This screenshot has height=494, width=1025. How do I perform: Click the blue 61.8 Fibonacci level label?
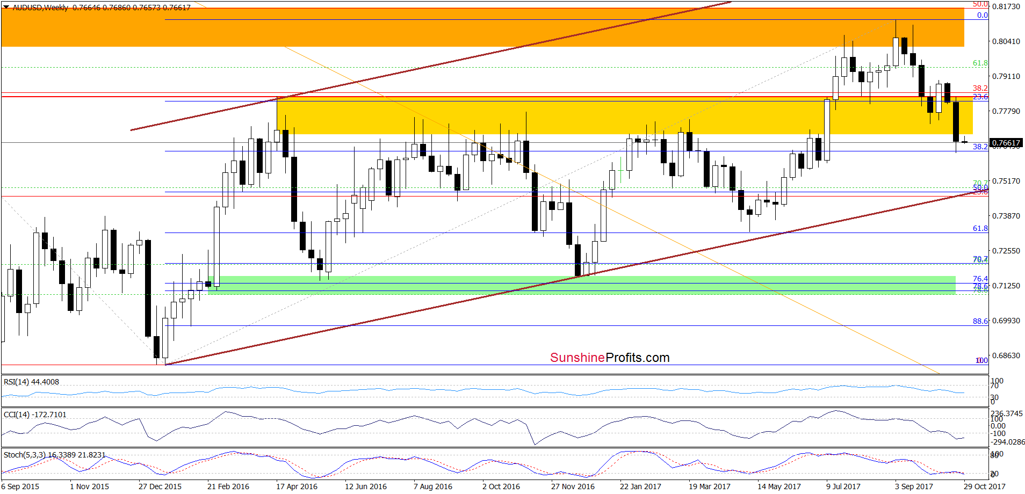coord(980,228)
